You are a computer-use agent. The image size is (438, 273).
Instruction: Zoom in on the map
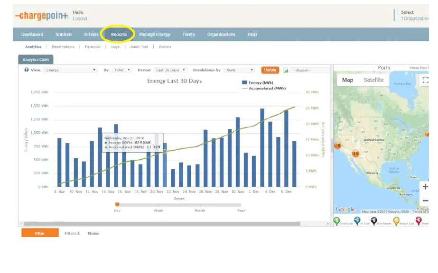click(425, 187)
